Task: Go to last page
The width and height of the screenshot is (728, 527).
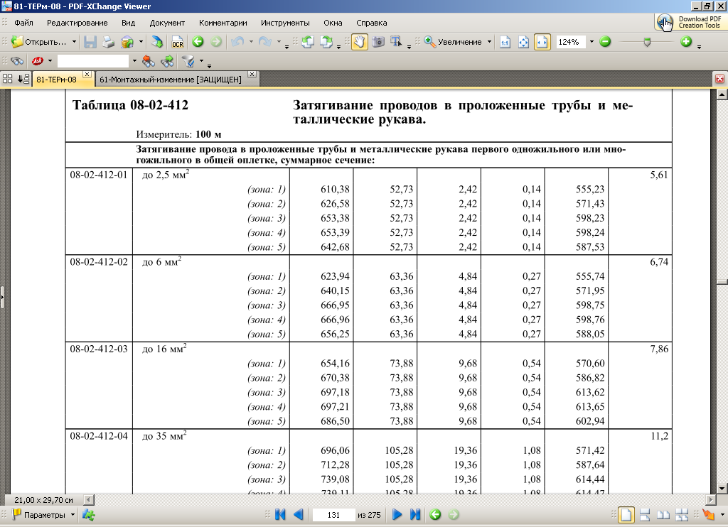Action: (x=415, y=514)
